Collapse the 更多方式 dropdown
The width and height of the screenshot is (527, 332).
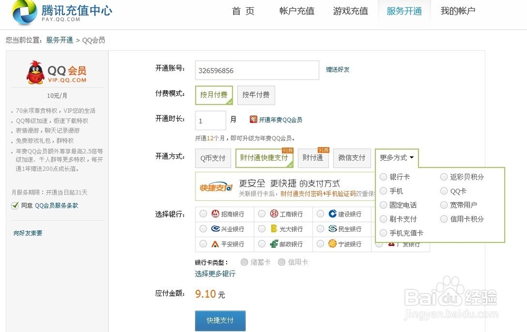(x=397, y=158)
